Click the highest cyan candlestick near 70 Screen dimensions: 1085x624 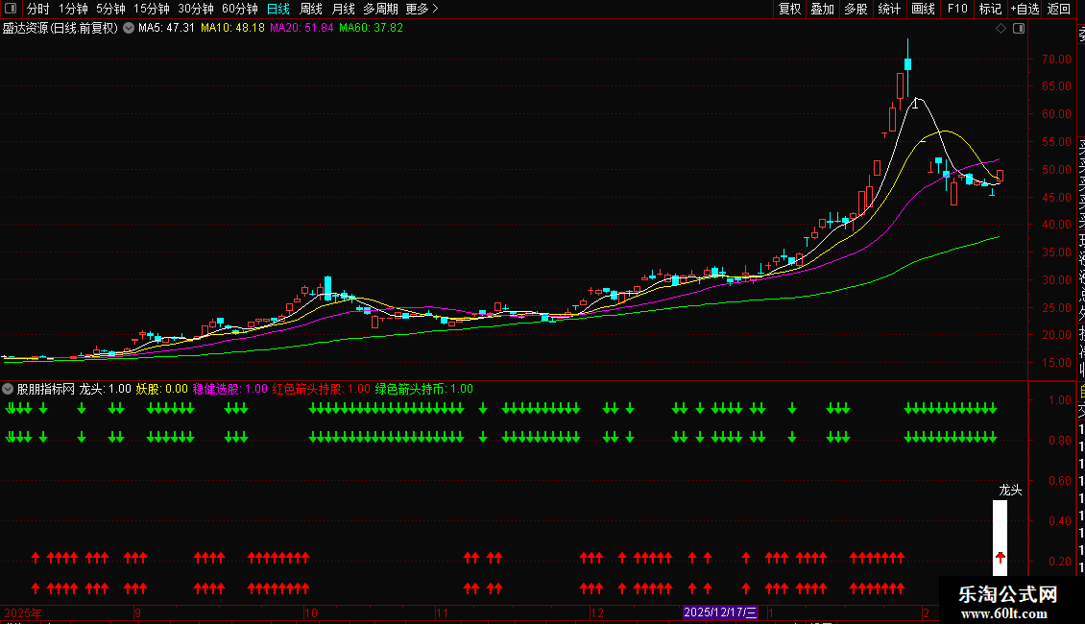907,64
